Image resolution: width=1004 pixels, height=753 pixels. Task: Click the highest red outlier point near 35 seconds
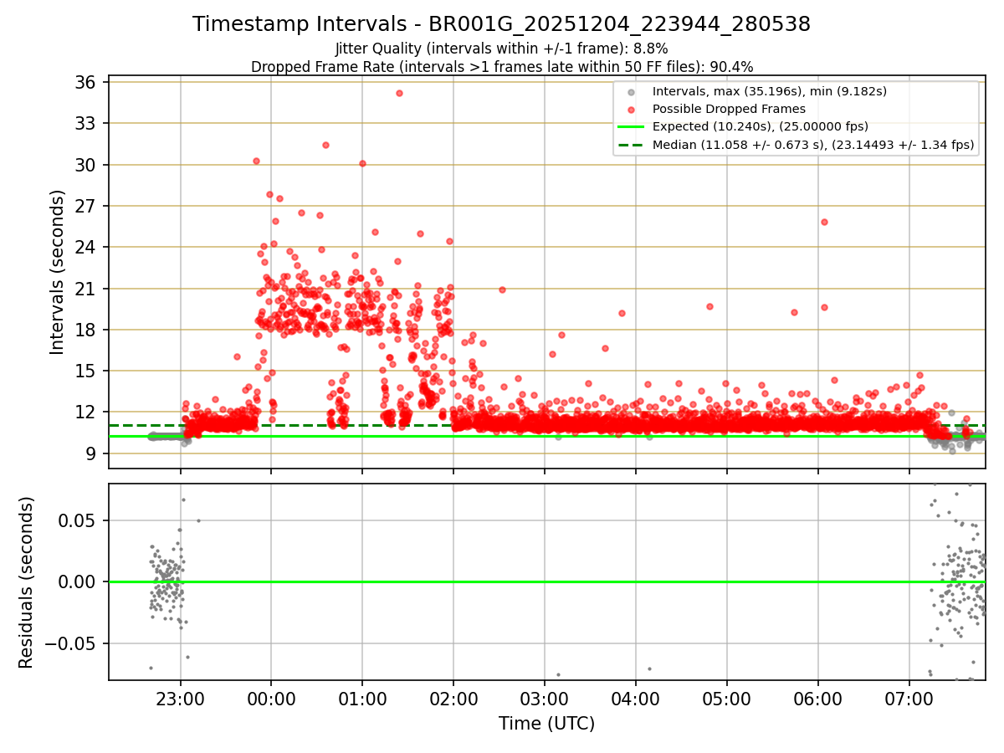399,93
